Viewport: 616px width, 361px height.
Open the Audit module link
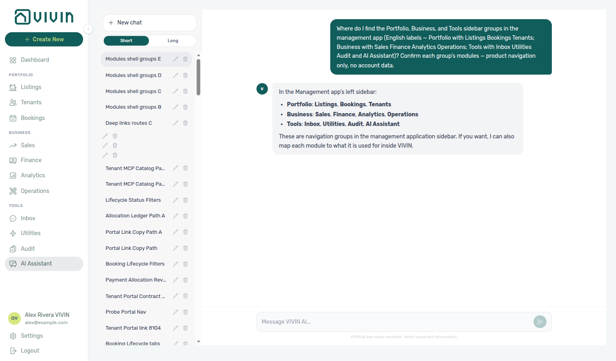coord(28,249)
